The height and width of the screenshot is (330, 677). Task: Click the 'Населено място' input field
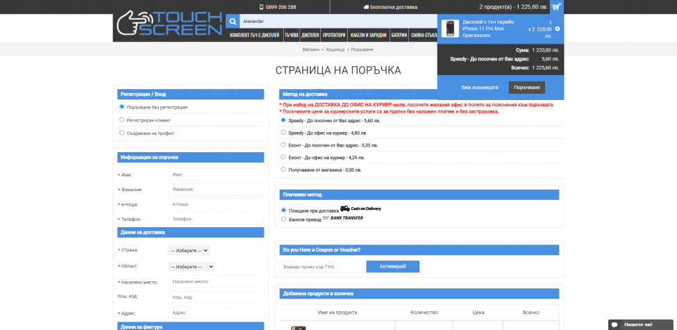tap(217, 281)
